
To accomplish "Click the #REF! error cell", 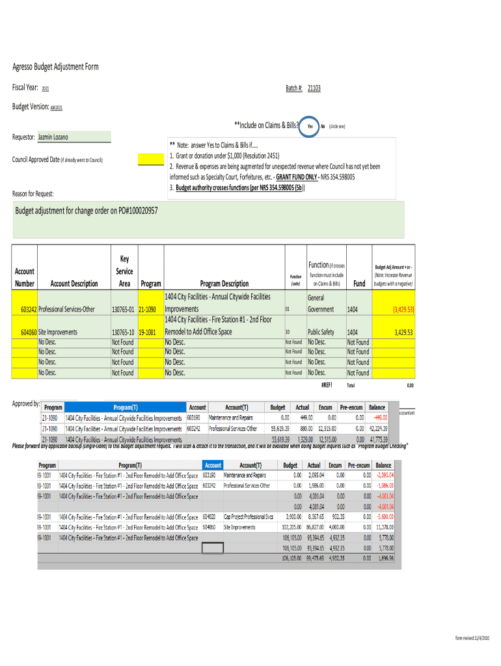I will pos(327,385).
